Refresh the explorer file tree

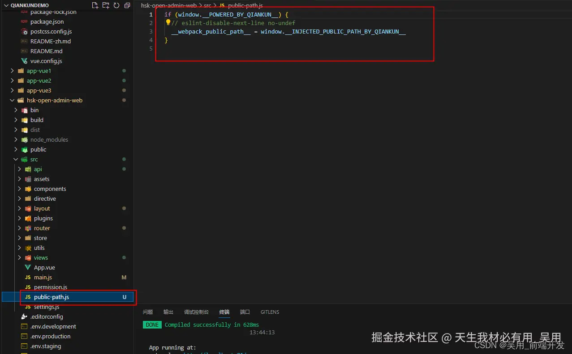point(116,5)
